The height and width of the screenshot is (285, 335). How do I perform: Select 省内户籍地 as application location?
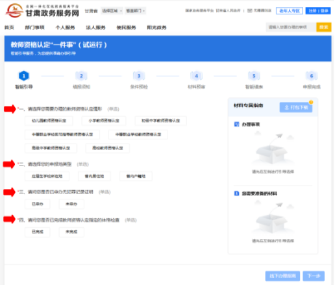pyautogui.click(x=136, y=176)
